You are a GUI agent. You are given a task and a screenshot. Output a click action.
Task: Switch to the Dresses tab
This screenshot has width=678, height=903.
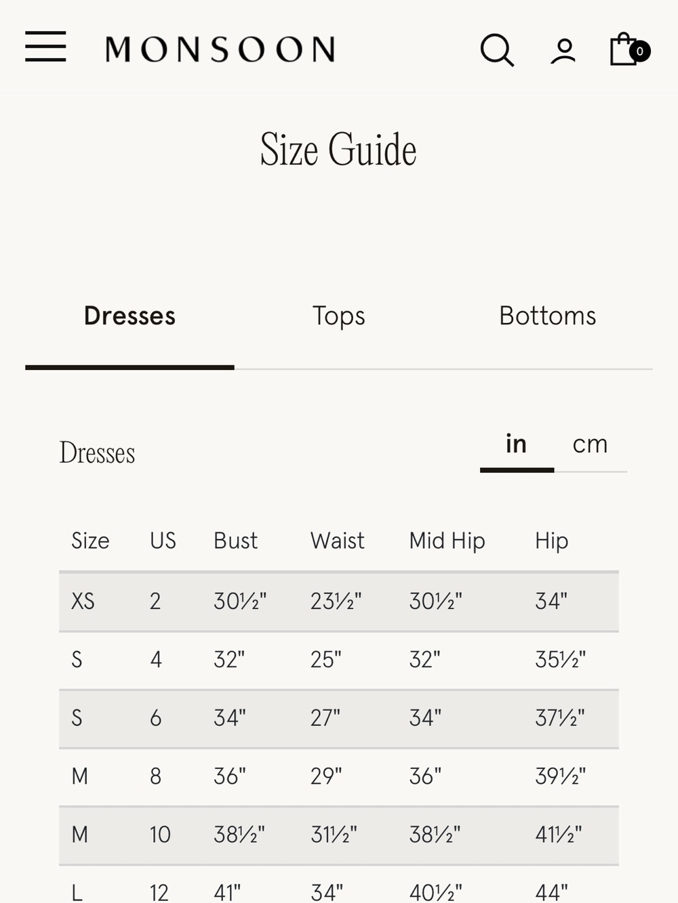(x=129, y=316)
